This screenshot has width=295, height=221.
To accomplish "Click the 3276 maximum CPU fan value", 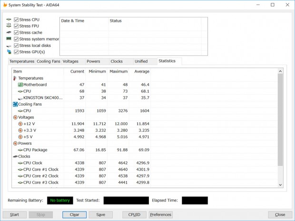I will pos(123,111).
